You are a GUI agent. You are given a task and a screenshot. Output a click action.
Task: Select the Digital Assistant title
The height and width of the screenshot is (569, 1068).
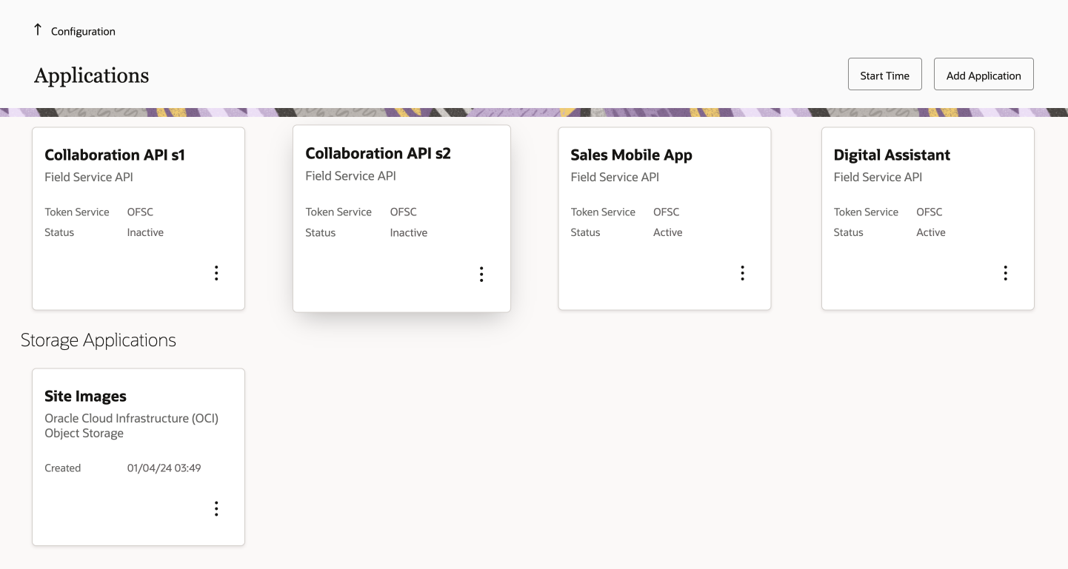(892, 155)
